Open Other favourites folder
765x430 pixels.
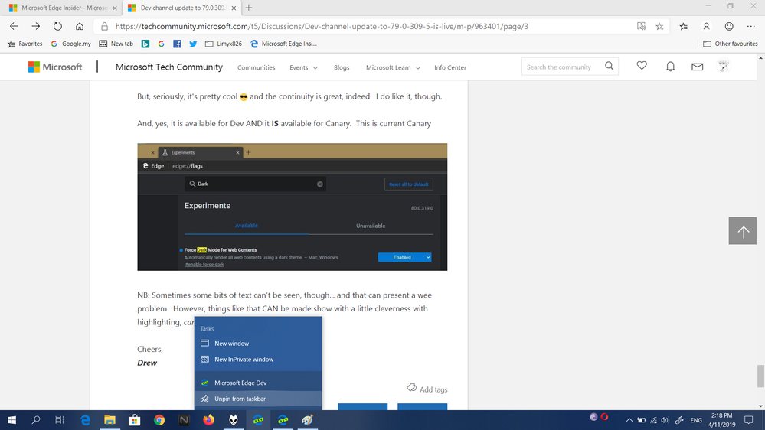click(x=731, y=44)
